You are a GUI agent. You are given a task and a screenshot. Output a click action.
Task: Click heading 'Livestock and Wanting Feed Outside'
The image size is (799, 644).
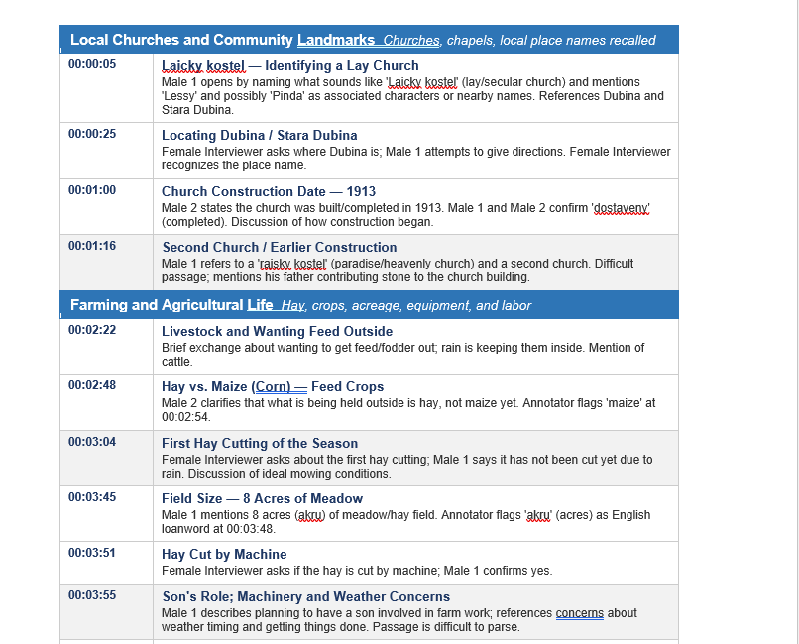(278, 332)
